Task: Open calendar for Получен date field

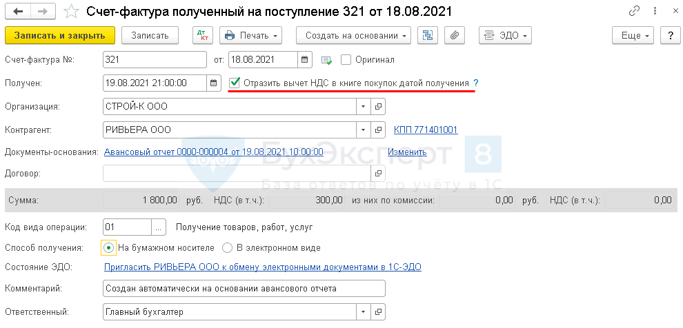Action: (x=215, y=83)
